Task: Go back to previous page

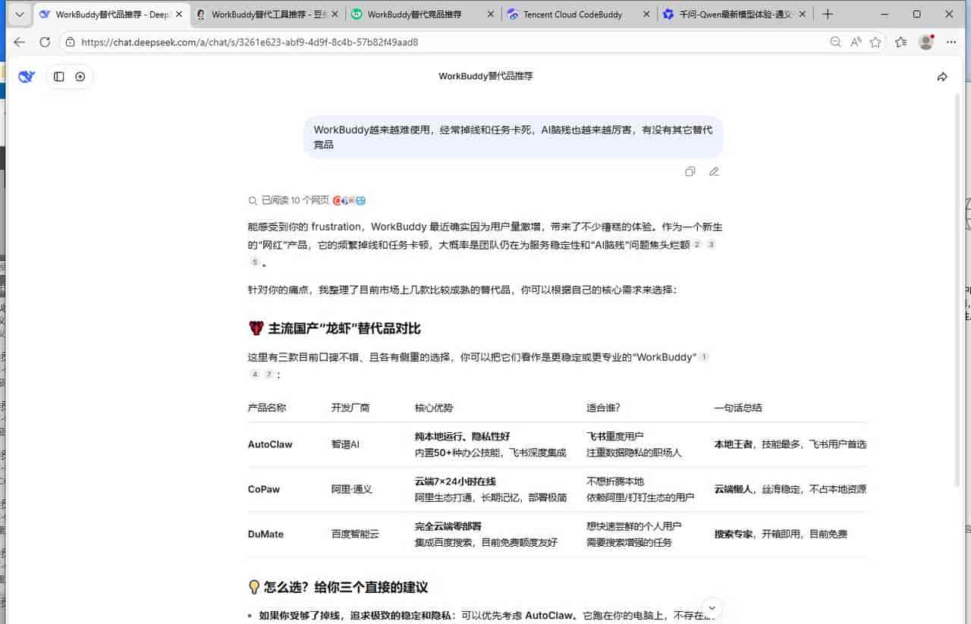Action: [20, 42]
